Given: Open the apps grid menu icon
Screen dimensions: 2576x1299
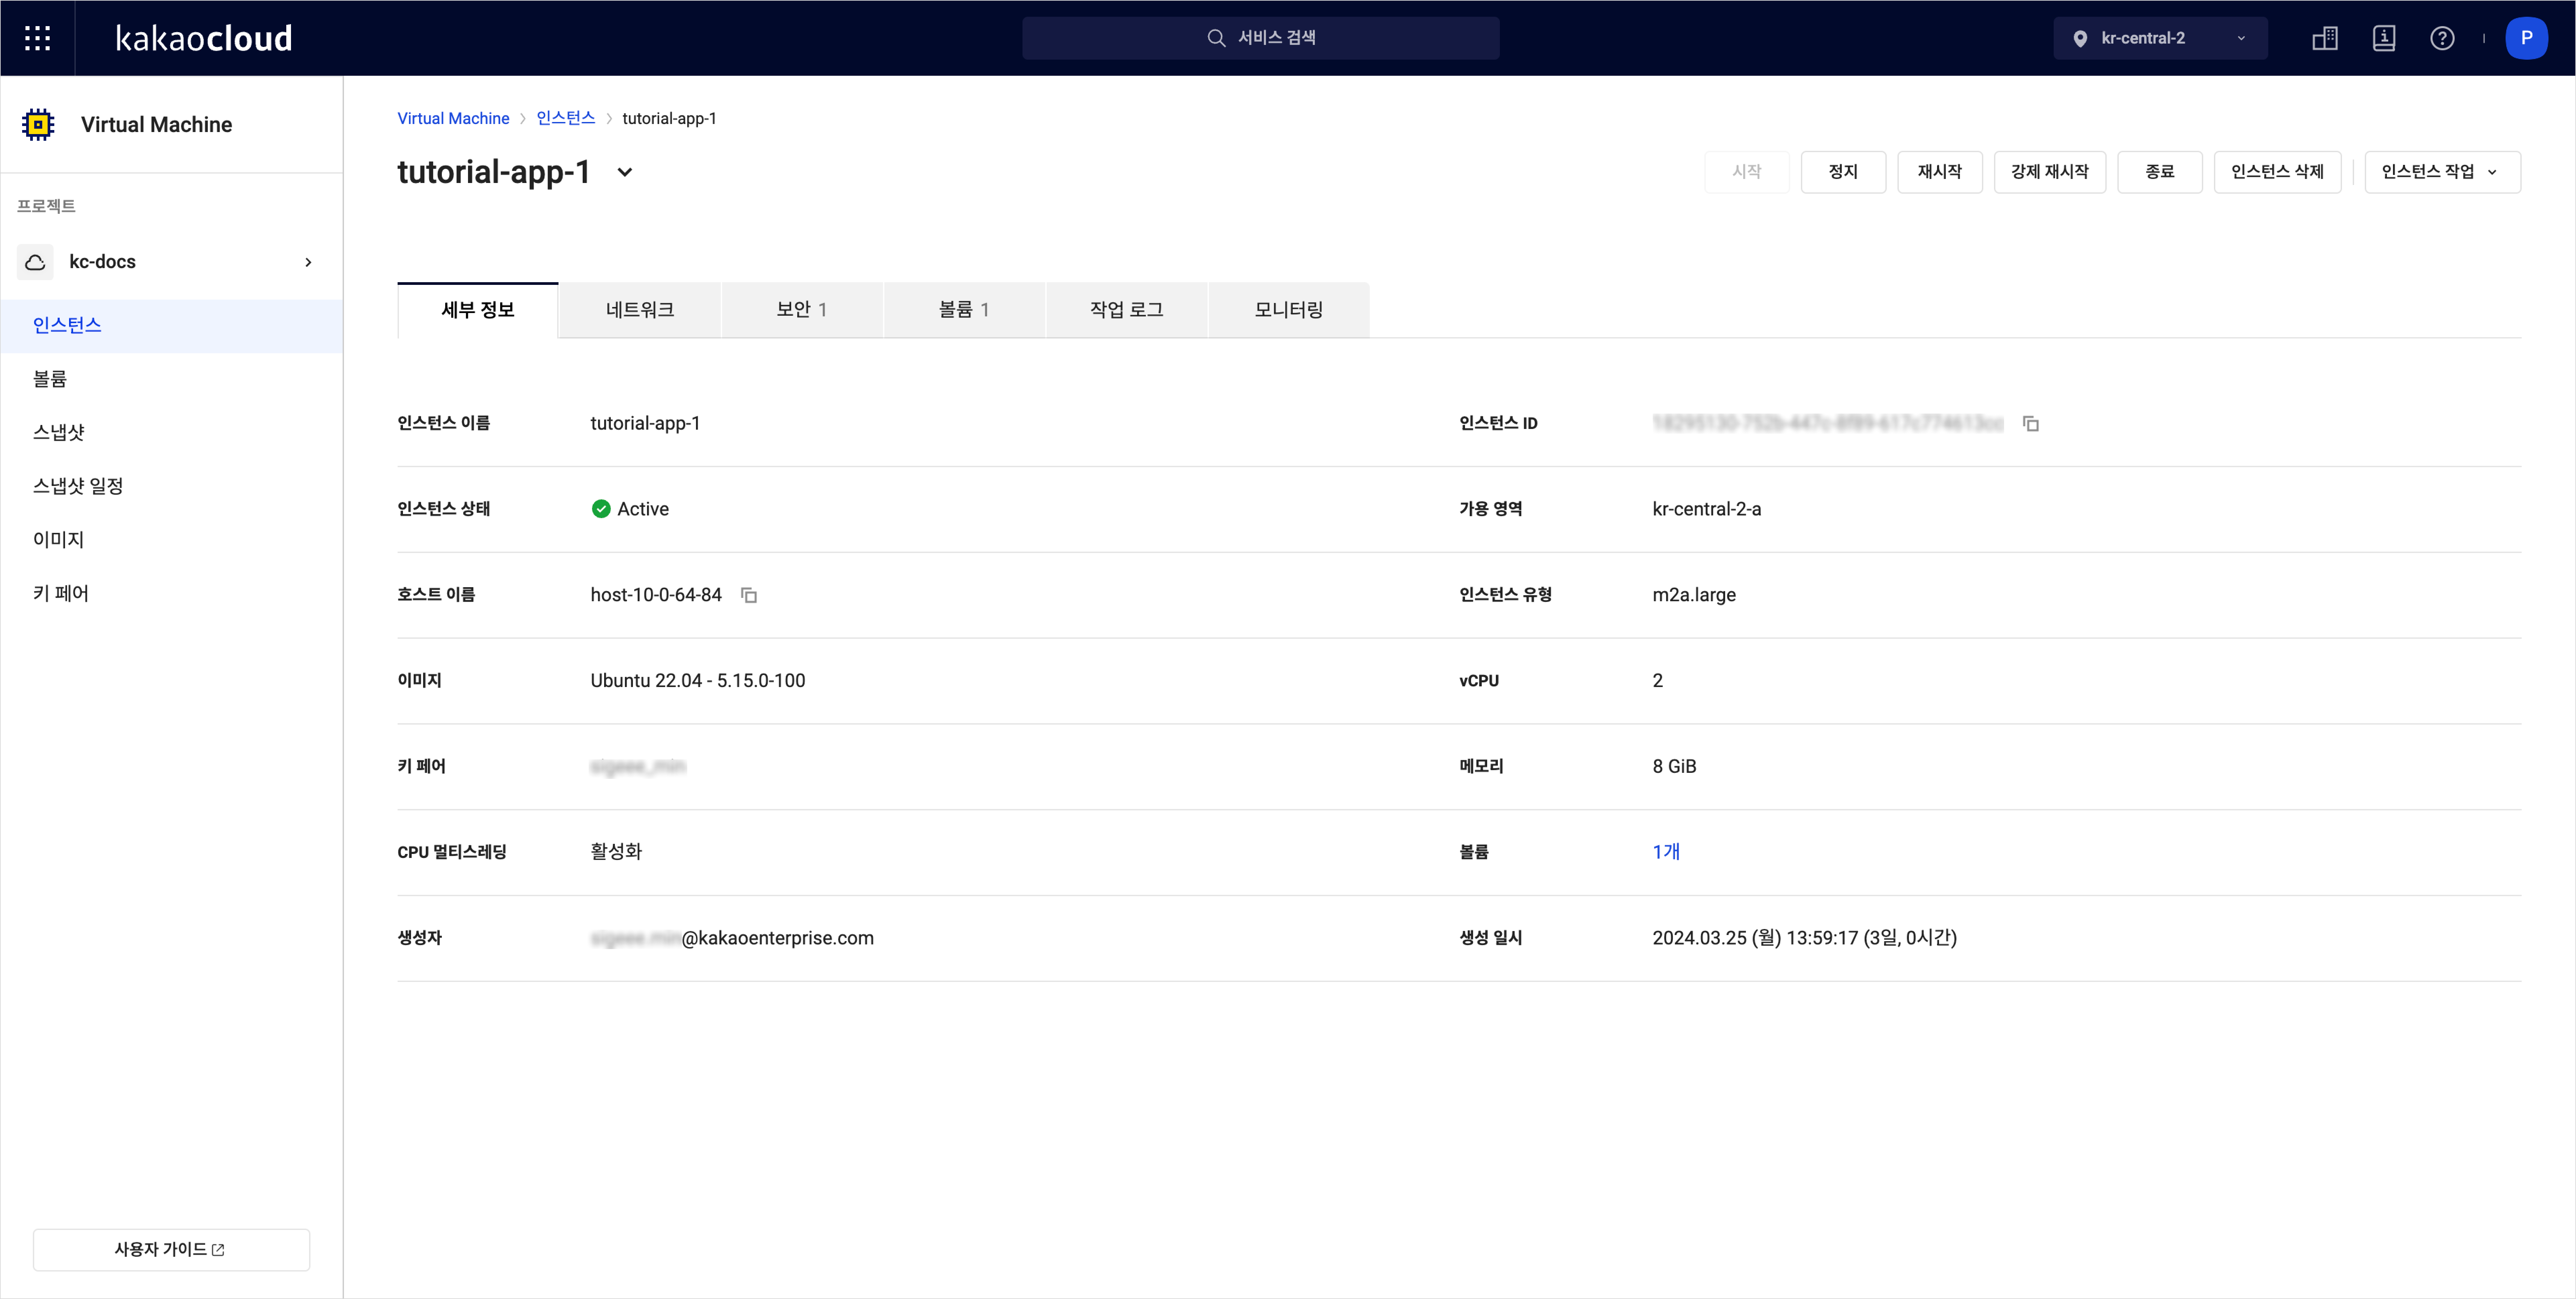Looking at the screenshot, I should (x=37, y=38).
